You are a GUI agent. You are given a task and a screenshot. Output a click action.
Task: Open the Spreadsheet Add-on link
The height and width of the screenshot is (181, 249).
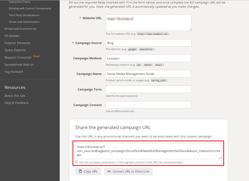pos(19,65)
